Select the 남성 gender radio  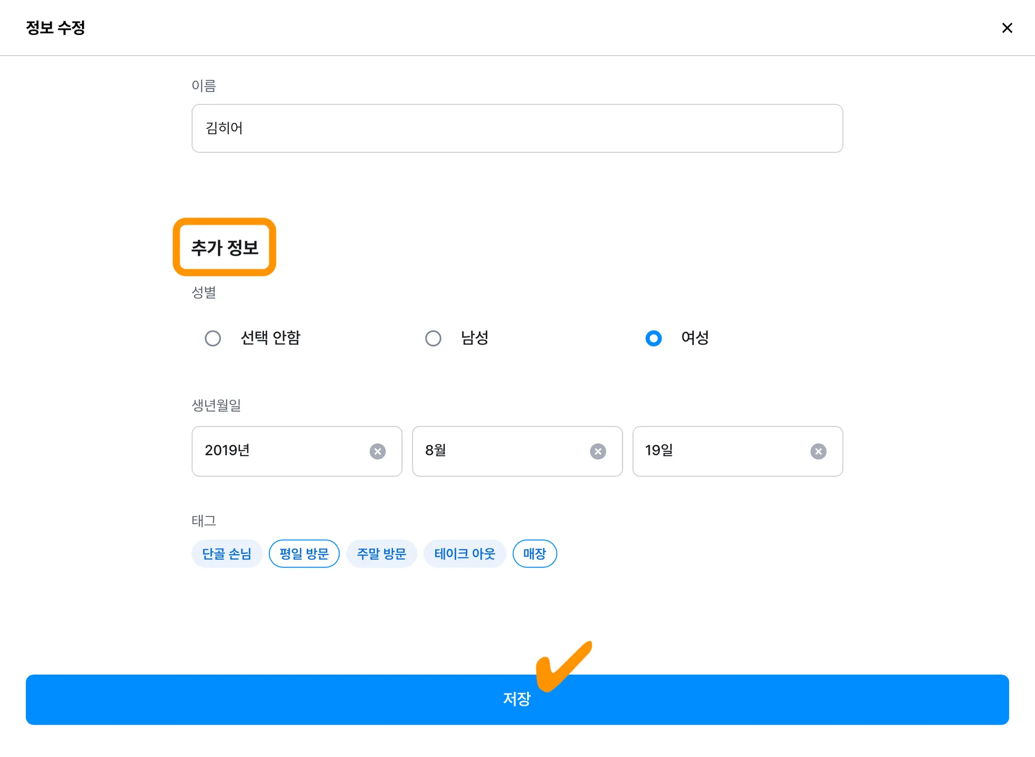[433, 338]
